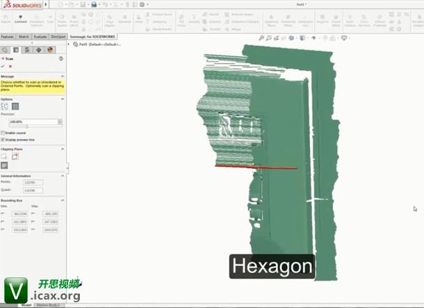This screenshot has width=424, height=308.
Task: Open the dropdown arrow next to the options gear
Action: 147,4
